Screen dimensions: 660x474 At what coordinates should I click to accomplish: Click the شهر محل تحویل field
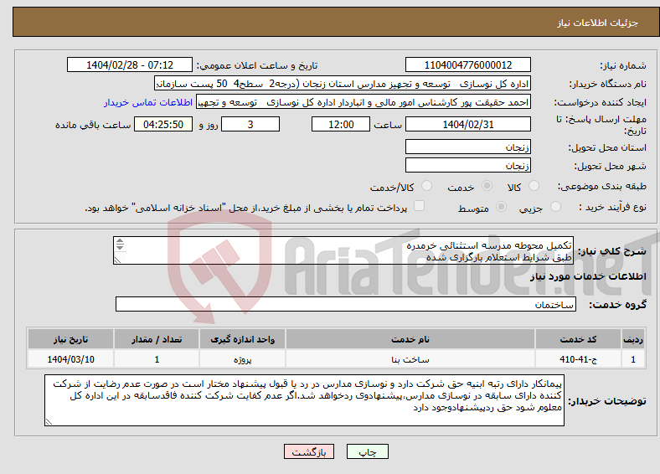coord(467,165)
